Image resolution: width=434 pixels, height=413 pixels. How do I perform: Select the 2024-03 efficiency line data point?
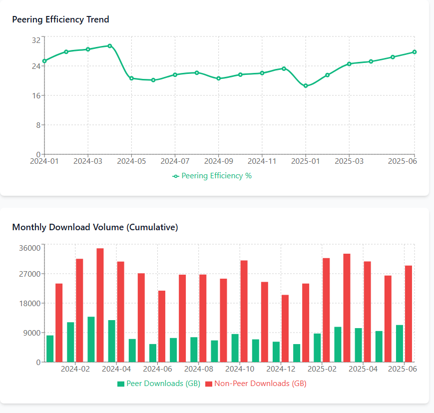pos(88,49)
